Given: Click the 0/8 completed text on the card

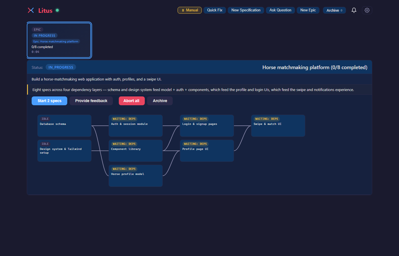Looking at the screenshot, I should (42, 47).
